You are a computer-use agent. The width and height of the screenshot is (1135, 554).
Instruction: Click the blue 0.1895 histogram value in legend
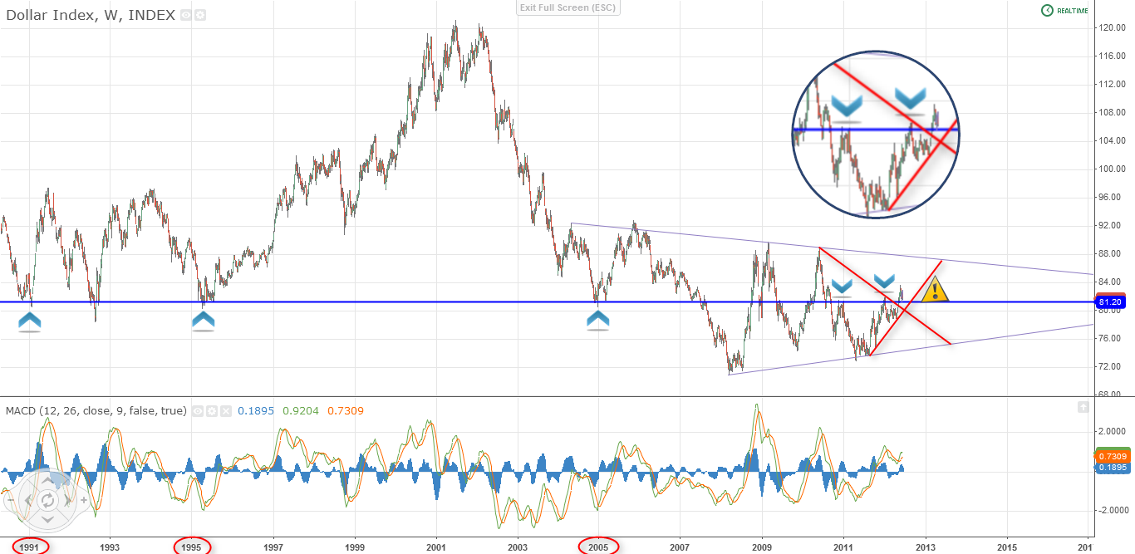(255, 410)
